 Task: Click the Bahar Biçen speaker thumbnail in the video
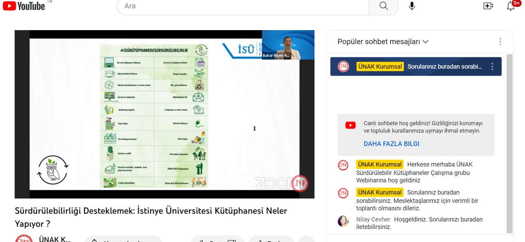coord(288,45)
